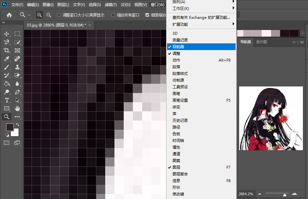Toggle Quick Mask mode
This screenshot has width=308, height=199.
click(6, 143)
